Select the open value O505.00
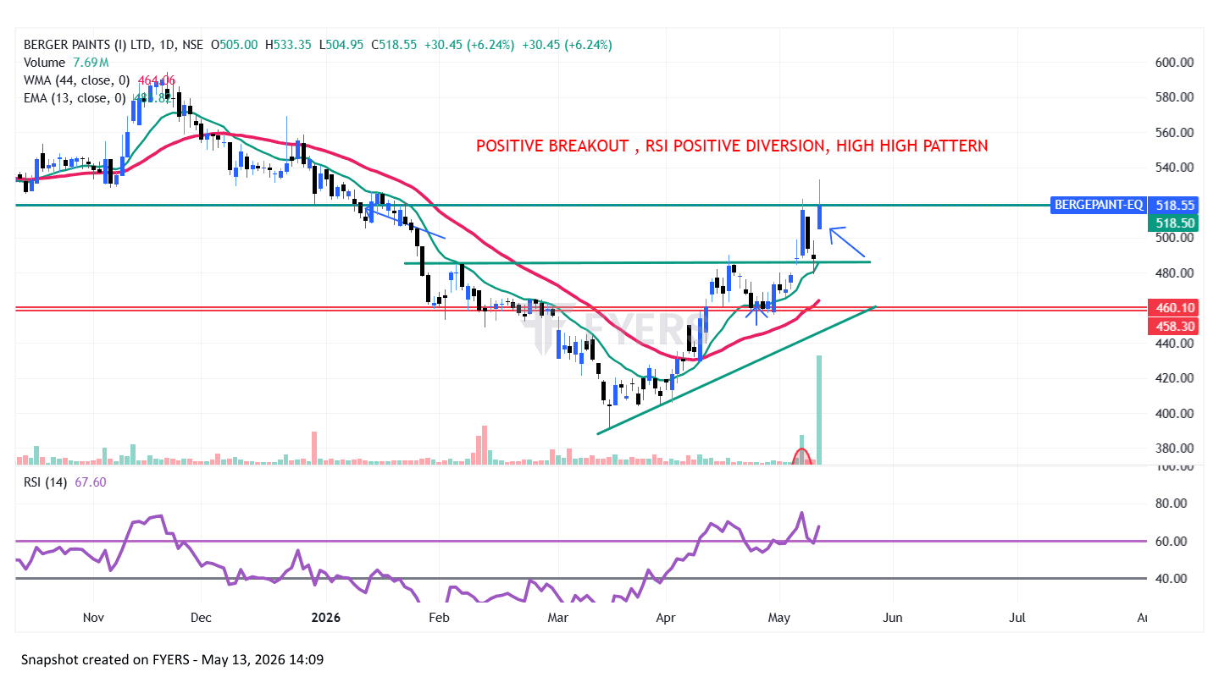The height and width of the screenshot is (677, 1219). 234,45
